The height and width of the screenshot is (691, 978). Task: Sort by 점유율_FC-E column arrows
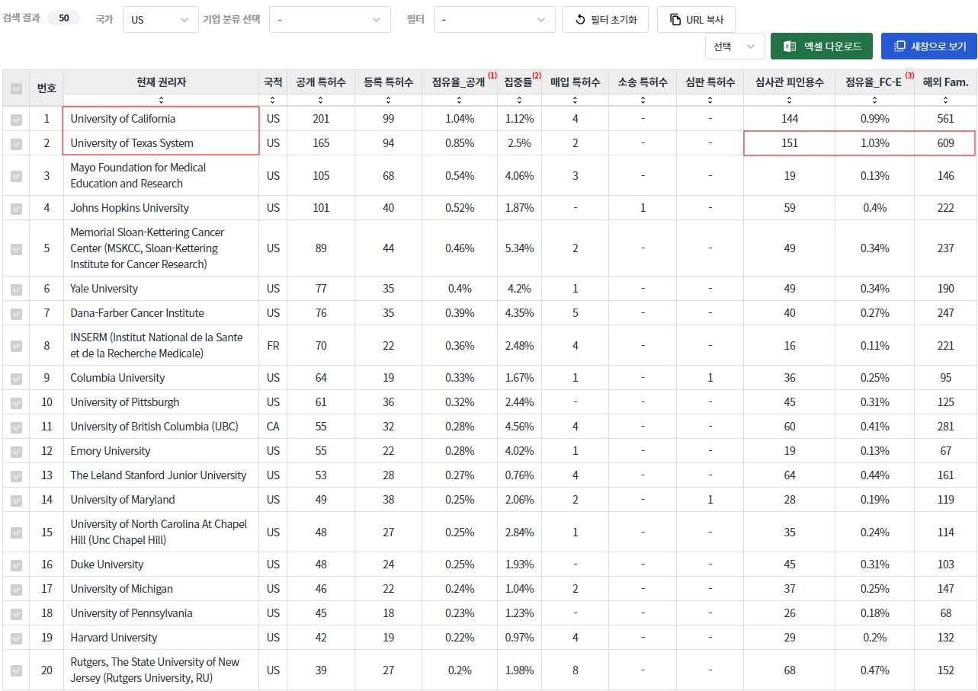(874, 101)
